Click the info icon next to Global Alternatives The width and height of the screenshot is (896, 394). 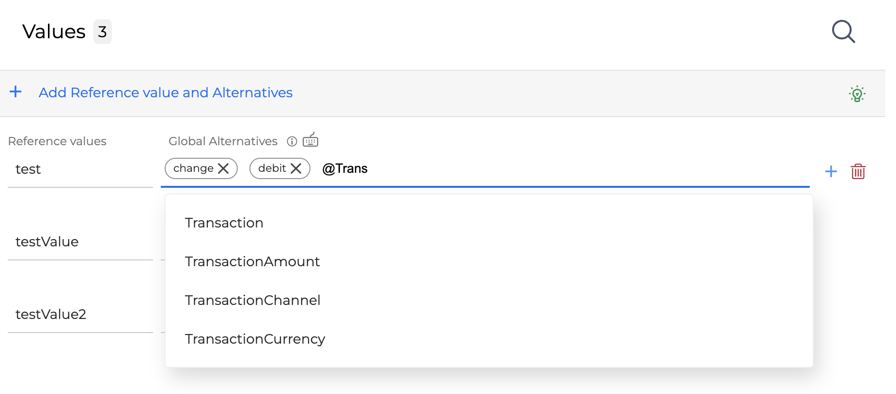tap(292, 141)
